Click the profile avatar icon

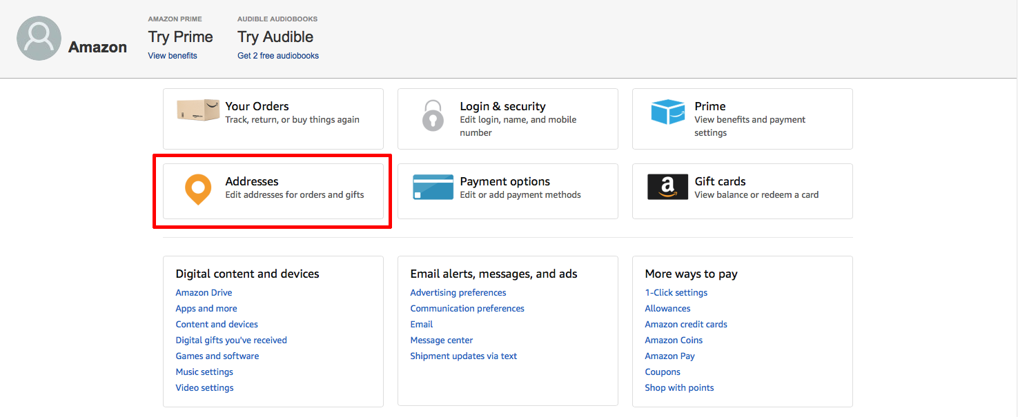point(39,39)
